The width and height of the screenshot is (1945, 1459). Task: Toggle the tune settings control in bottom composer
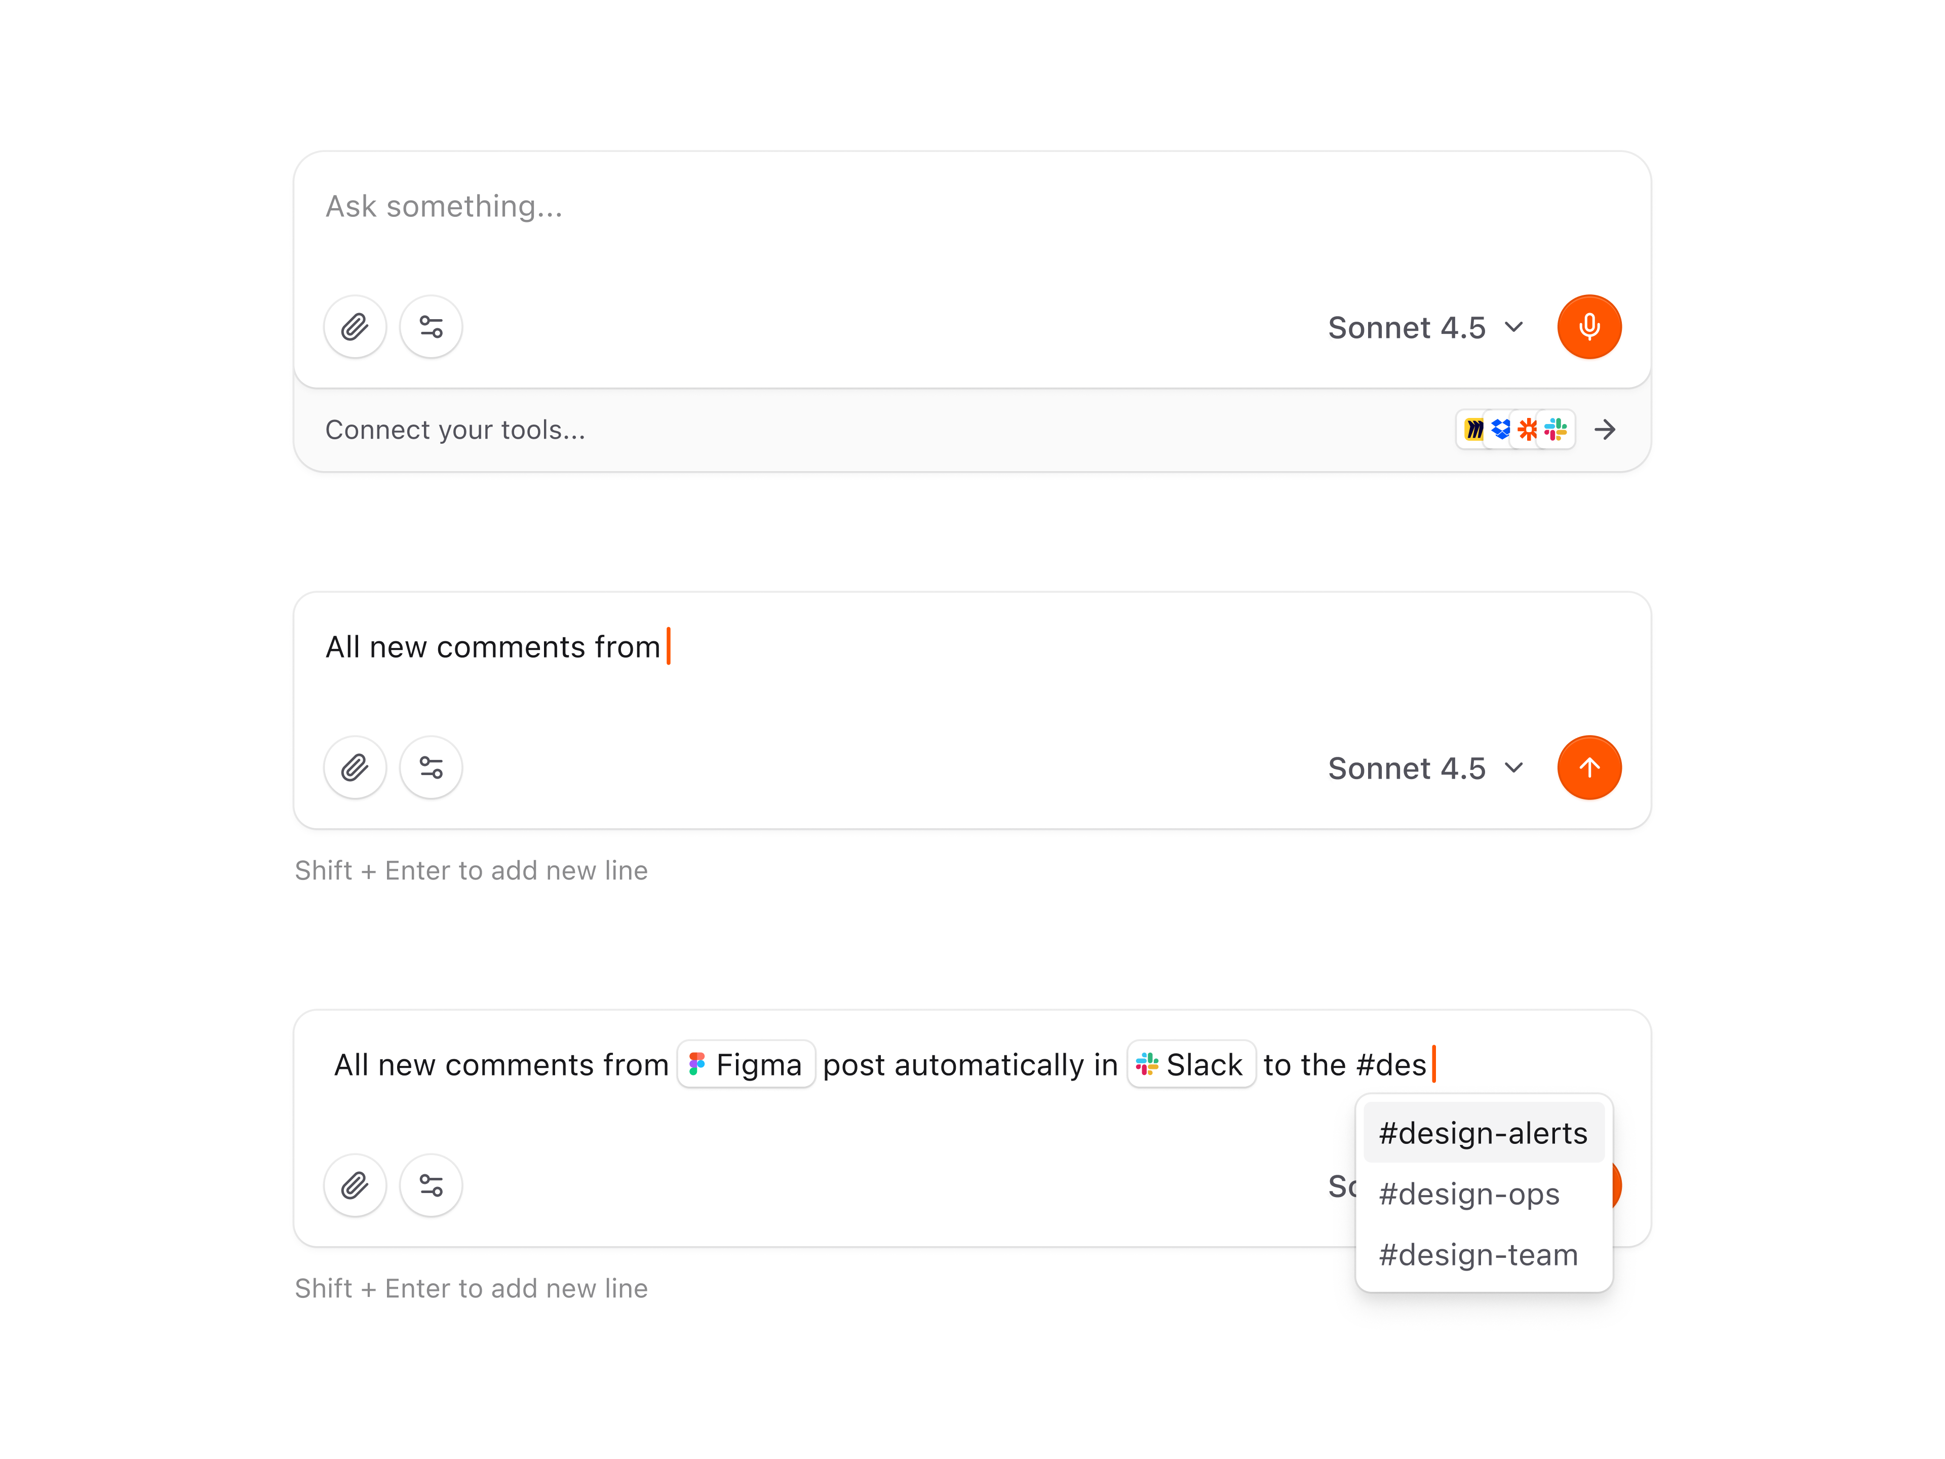[430, 1185]
